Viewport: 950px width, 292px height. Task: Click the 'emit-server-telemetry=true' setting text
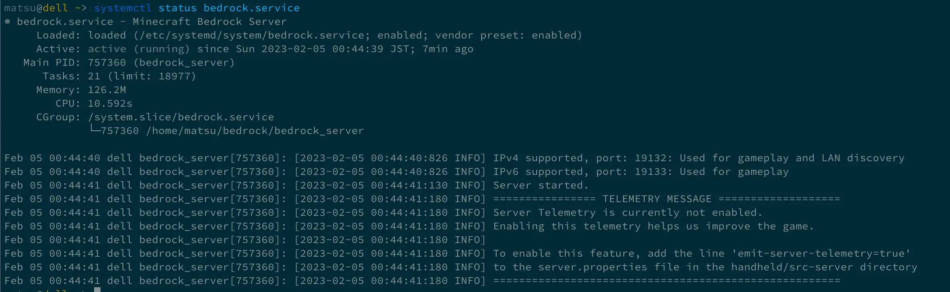(821, 253)
